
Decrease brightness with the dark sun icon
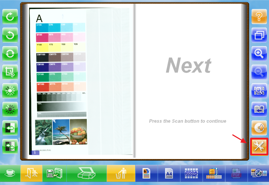[10, 109]
